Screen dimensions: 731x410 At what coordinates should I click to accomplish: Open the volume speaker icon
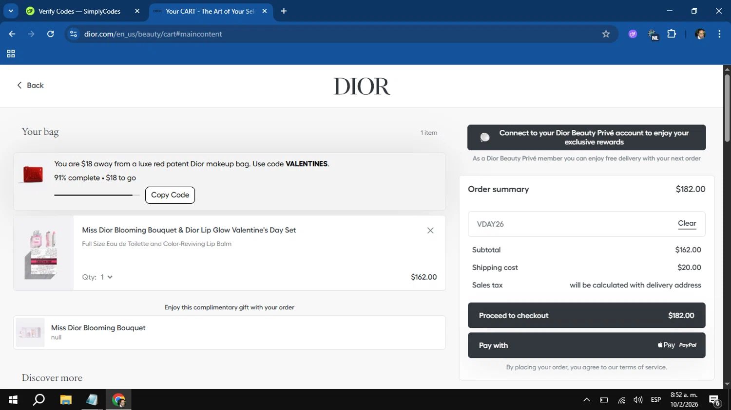coord(638,400)
